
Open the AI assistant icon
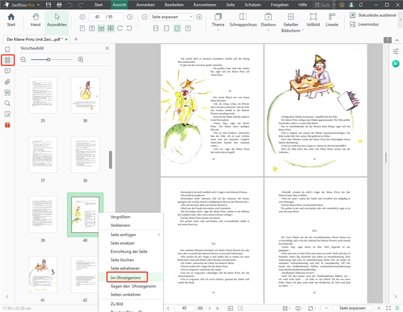pyautogui.click(x=395, y=63)
